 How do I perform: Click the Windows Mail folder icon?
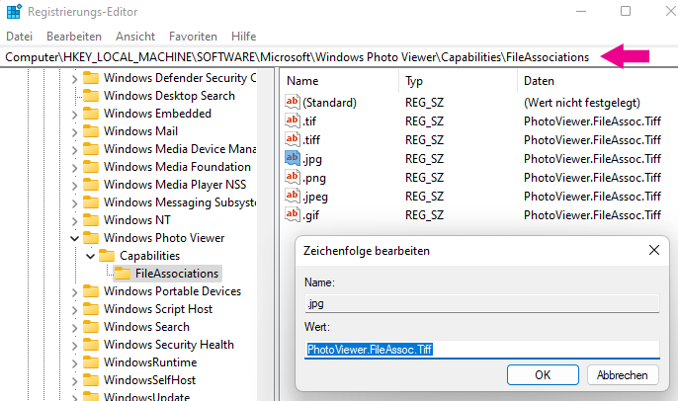tap(91, 131)
